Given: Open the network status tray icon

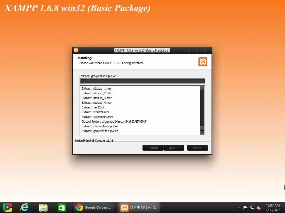Looking at the screenshot, I should [252, 207].
